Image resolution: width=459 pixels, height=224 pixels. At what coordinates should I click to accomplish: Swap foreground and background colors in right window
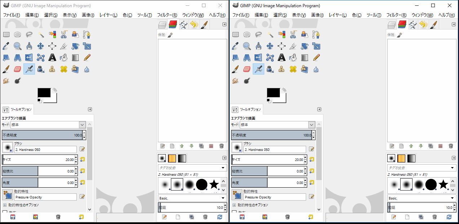(x=284, y=90)
